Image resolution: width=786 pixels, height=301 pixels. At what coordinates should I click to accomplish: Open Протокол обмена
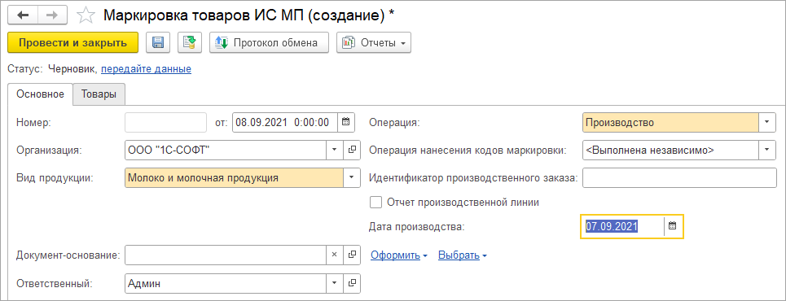click(269, 42)
